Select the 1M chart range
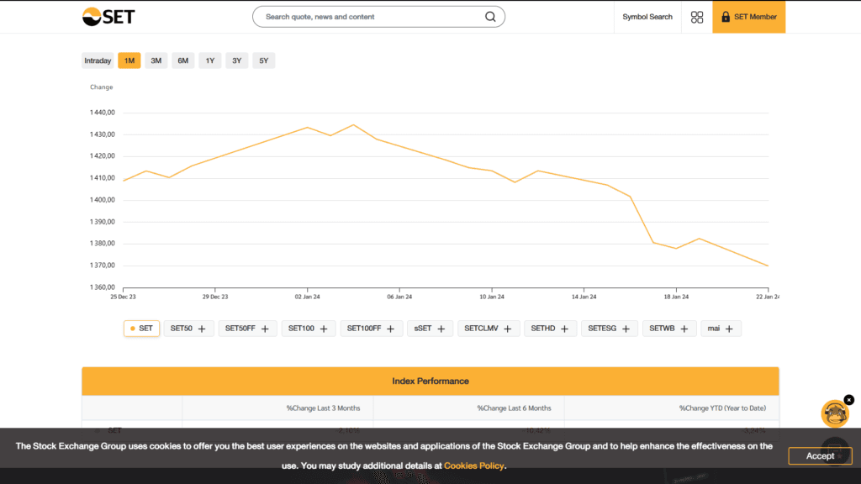This screenshot has height=484, width=861. 129,60
